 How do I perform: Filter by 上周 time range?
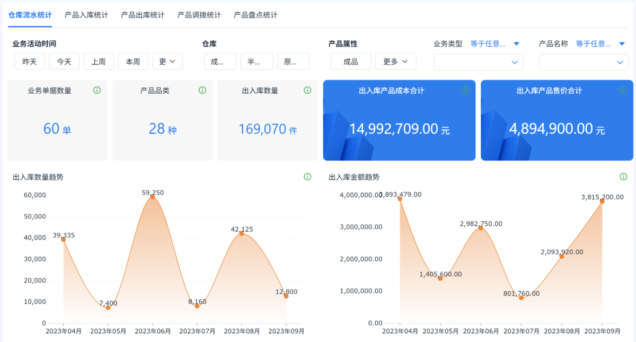click(x=99, y=62)
